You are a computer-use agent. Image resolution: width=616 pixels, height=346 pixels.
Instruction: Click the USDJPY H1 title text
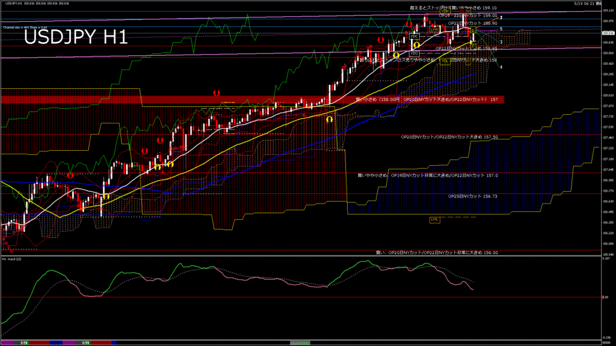coord(76,37)
